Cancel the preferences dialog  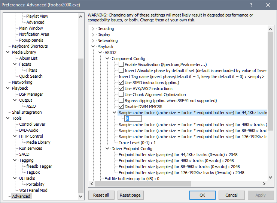[x=231, y=195]
